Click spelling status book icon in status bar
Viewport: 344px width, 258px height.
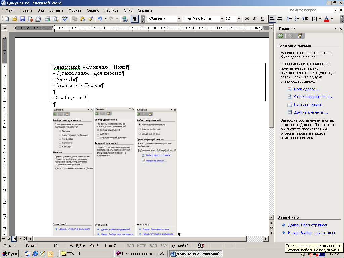point(201,246)
